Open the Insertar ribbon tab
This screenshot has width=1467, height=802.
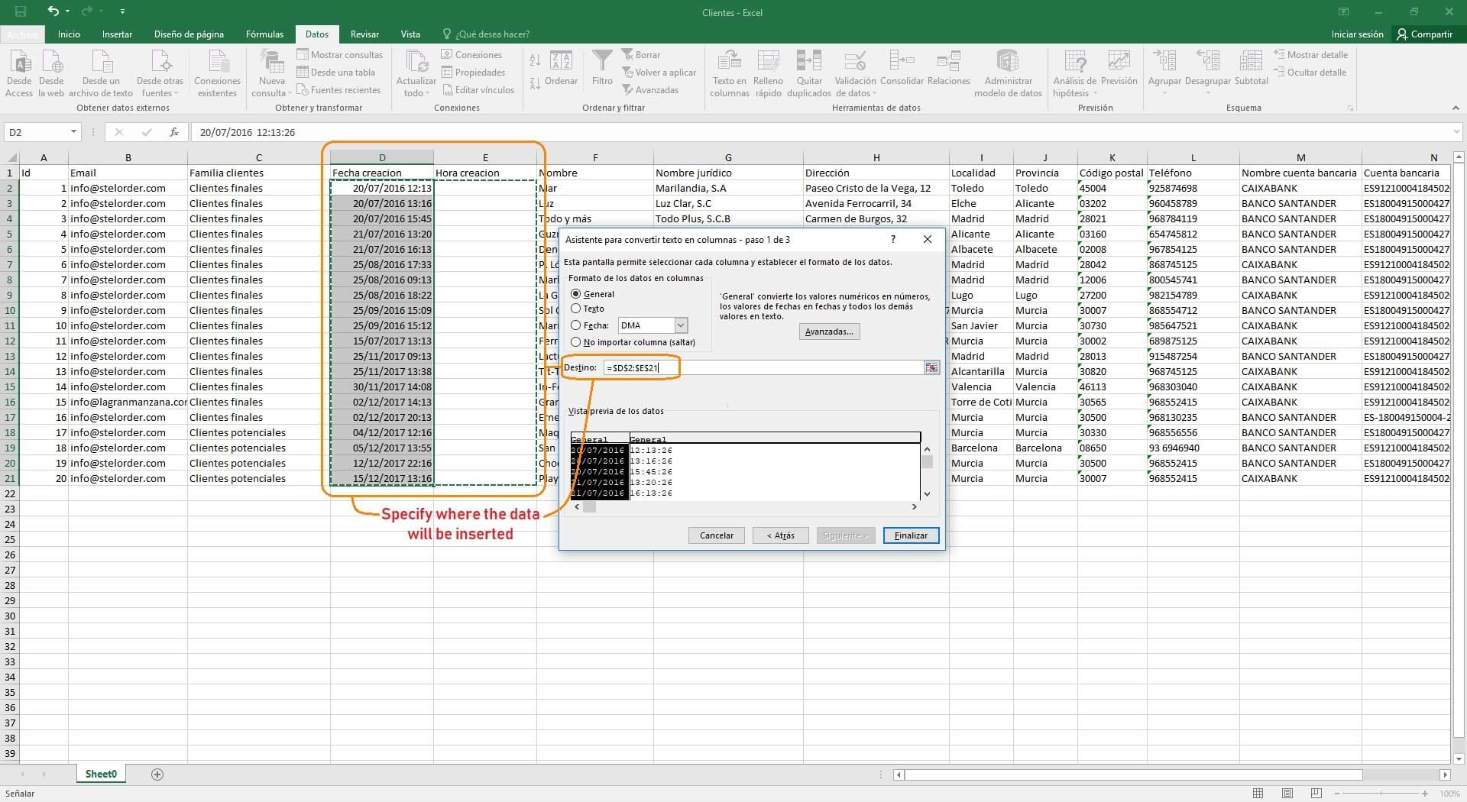click(x=117, y=34)
